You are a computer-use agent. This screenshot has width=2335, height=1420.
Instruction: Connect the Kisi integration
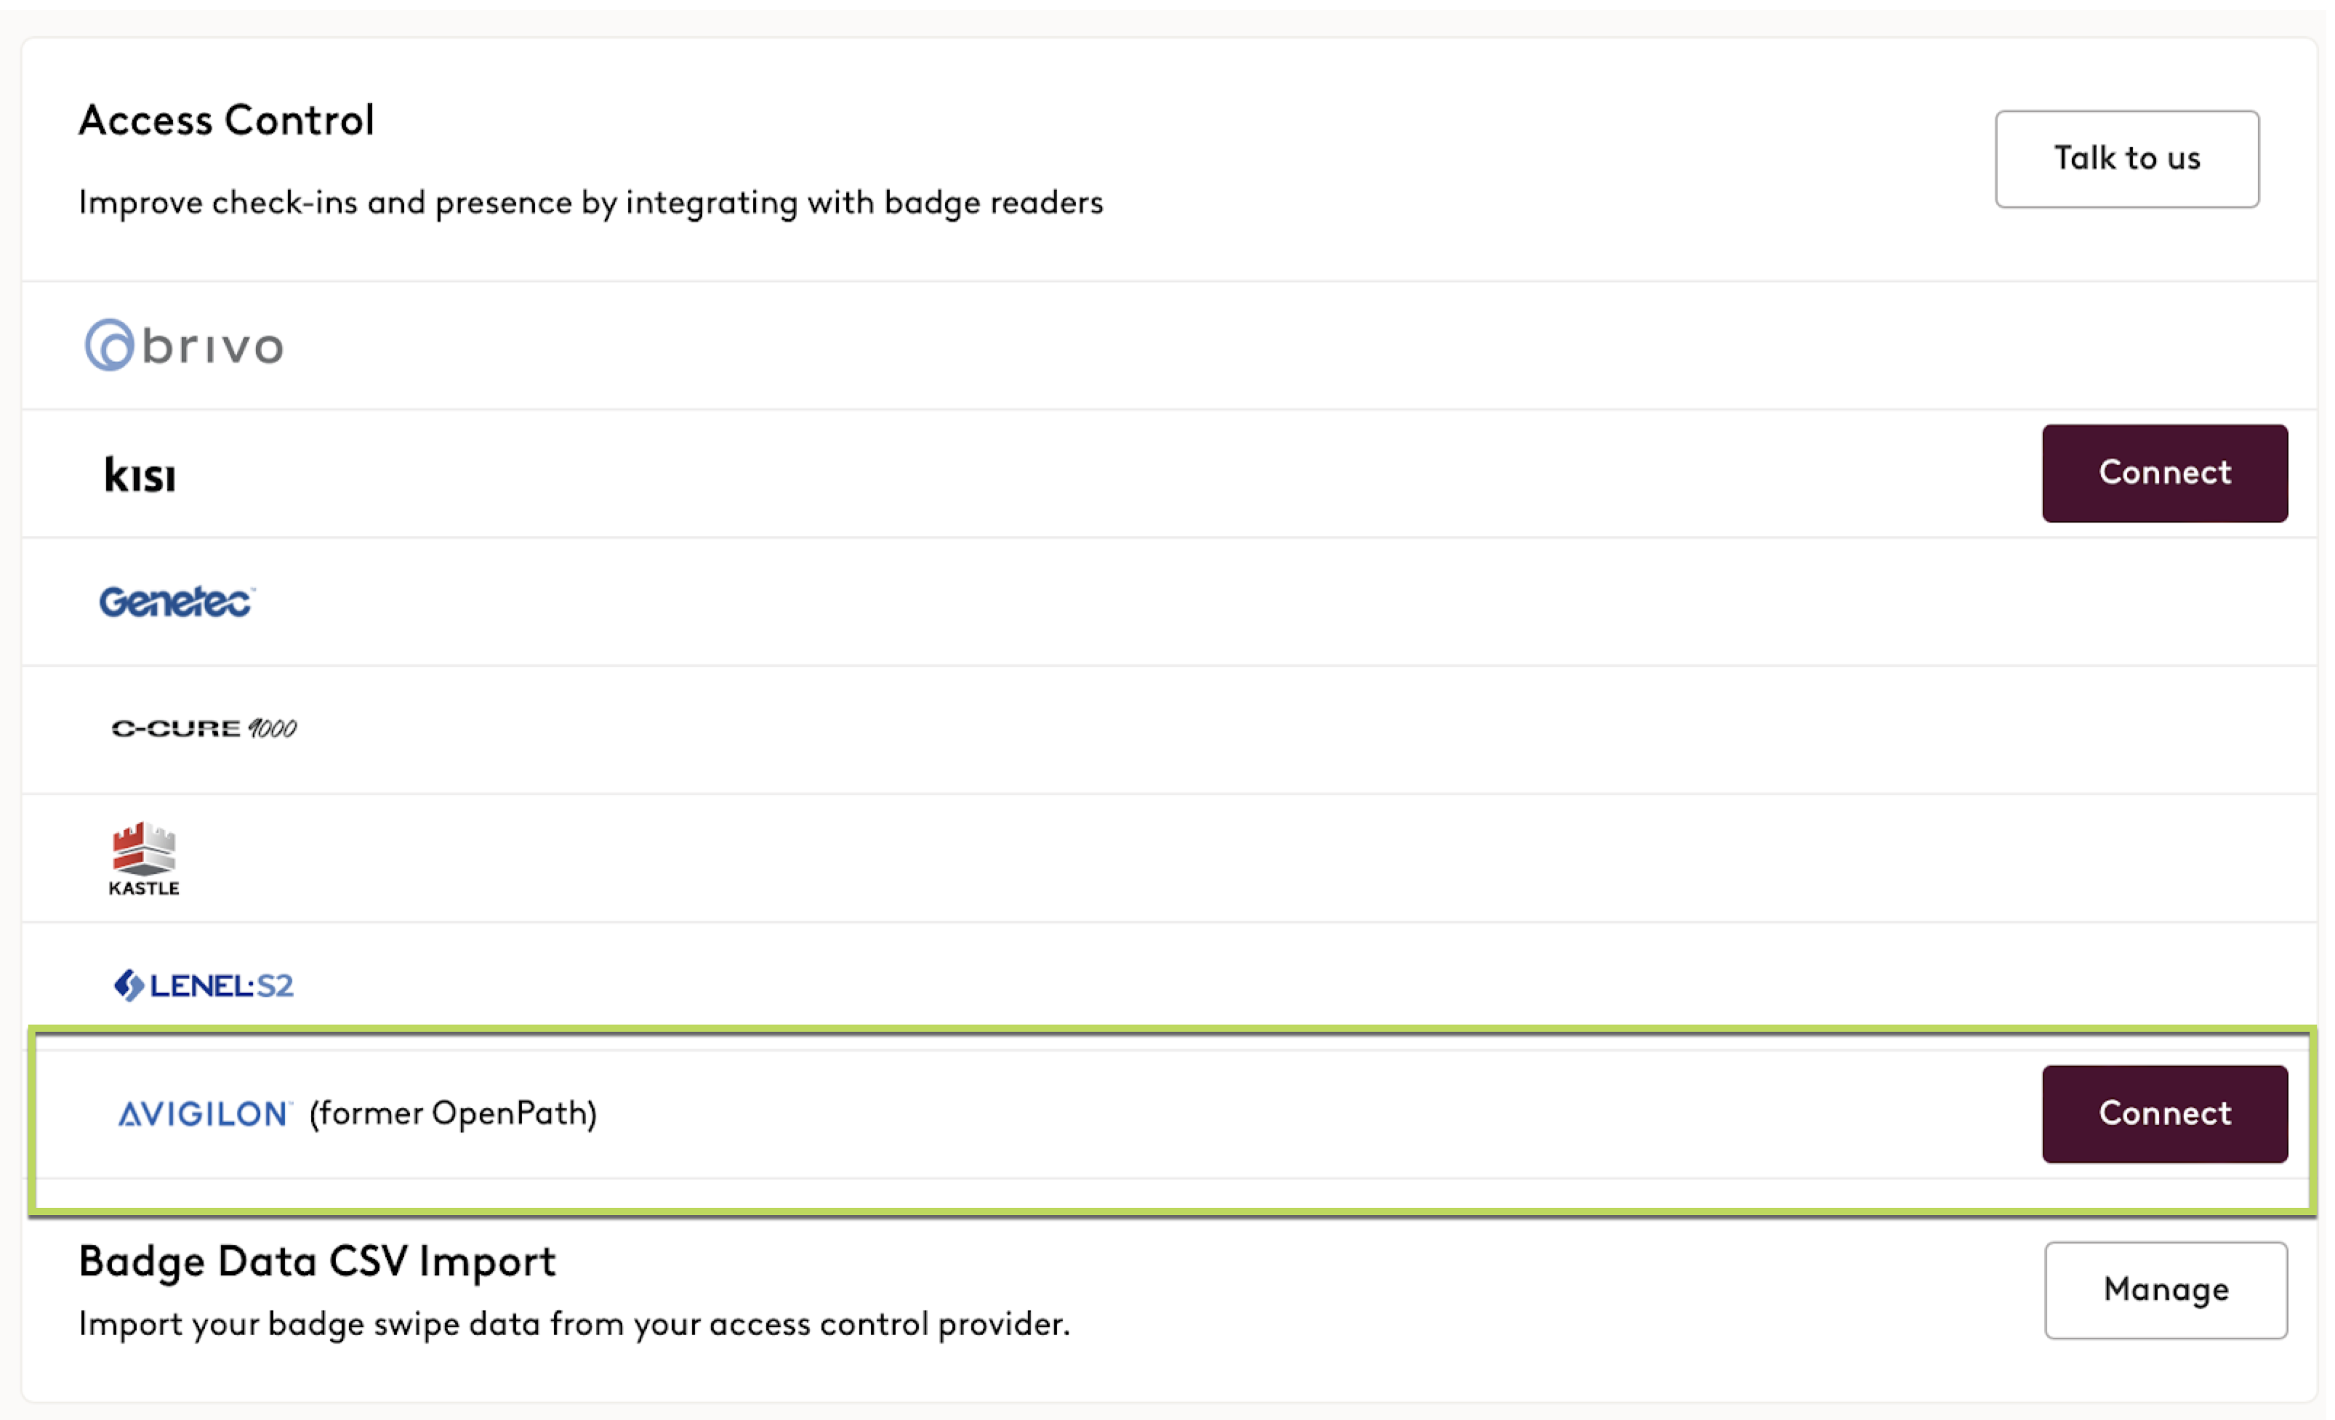pyautogui.click(x=2164, y=472)
